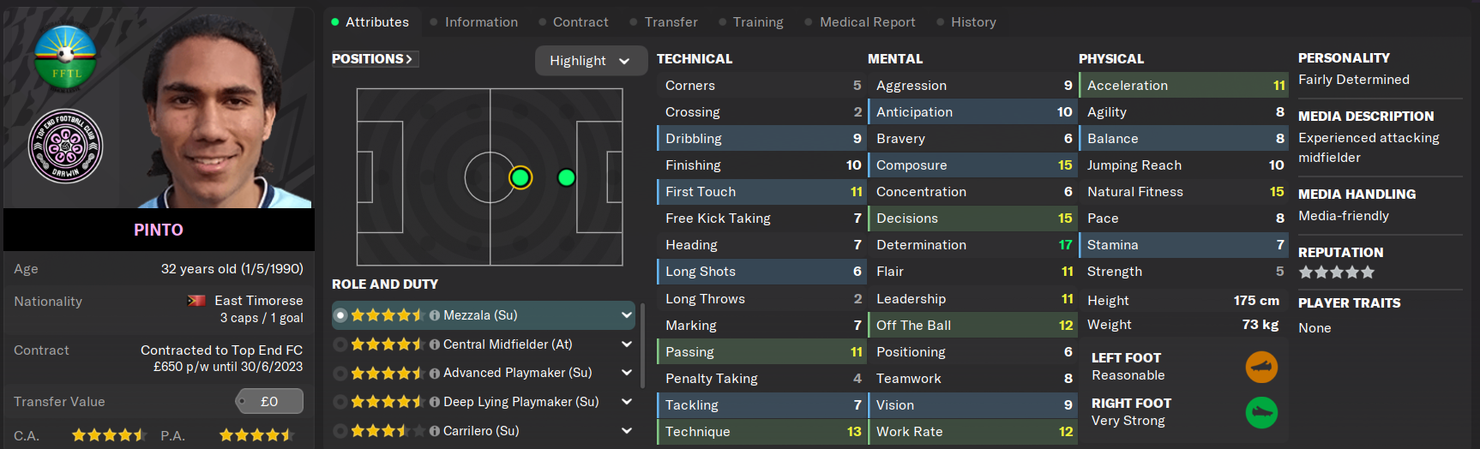Click the Top End FC club crest
This screenshot has height=449, width=1480.
pos(65,147)
